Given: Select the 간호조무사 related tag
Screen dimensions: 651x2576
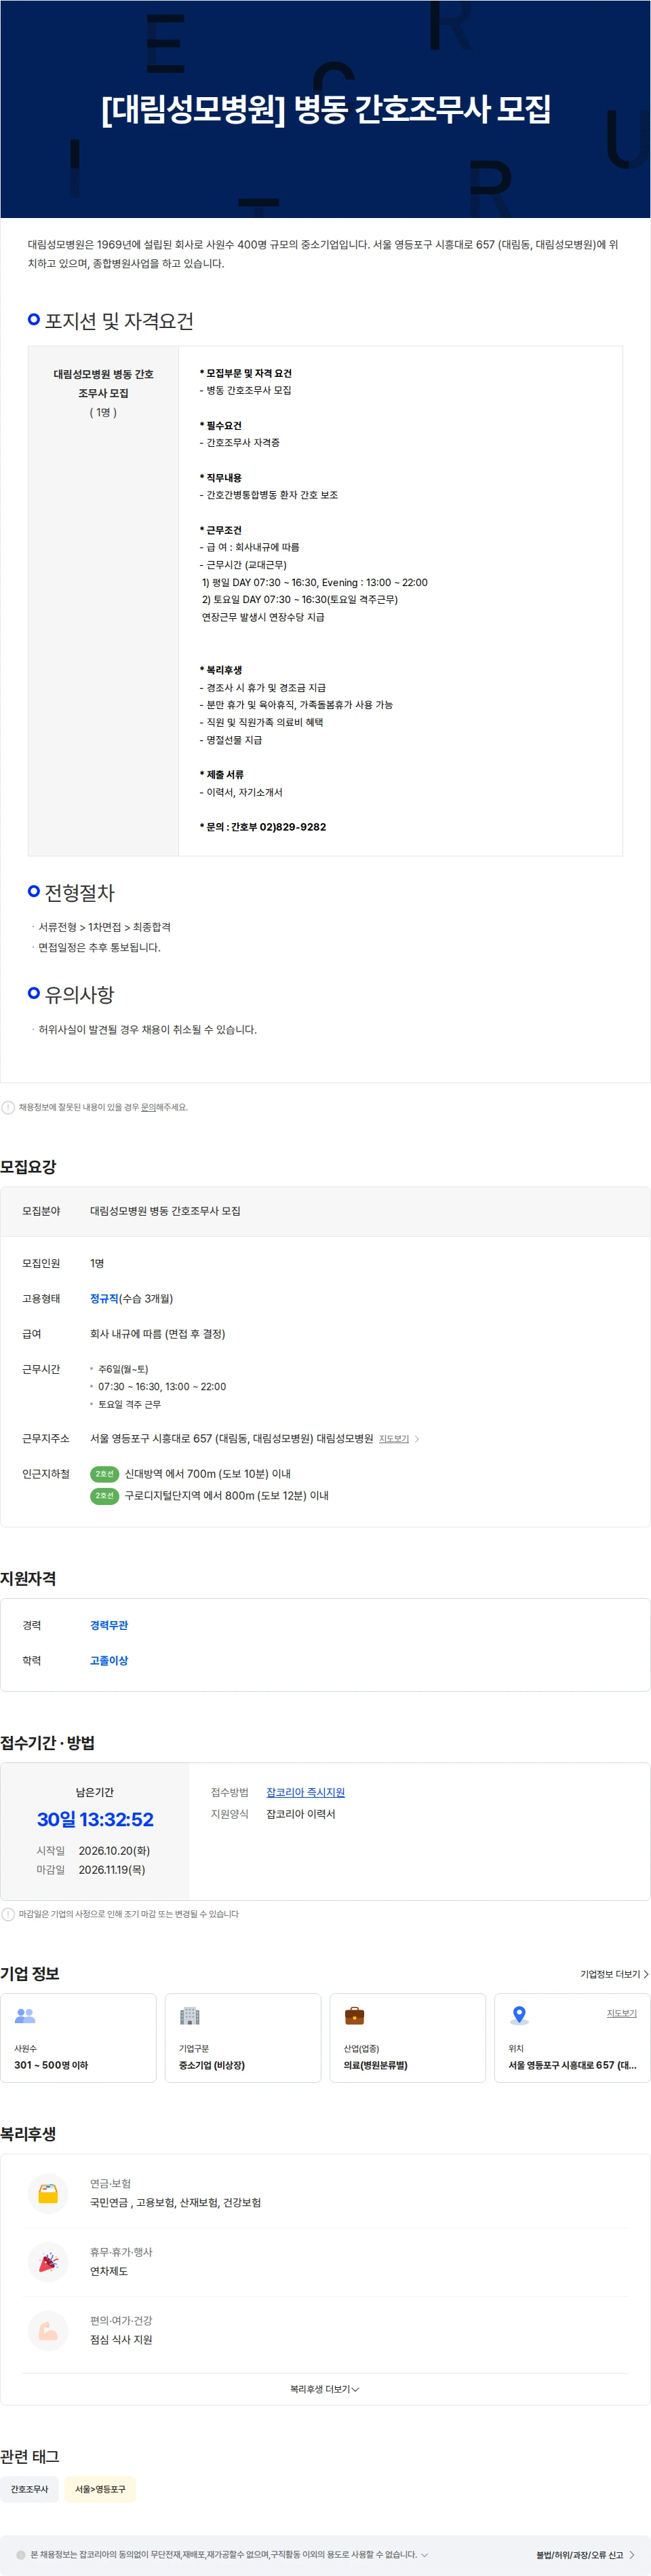Looking at the screenshot, I should [30, 2489].
